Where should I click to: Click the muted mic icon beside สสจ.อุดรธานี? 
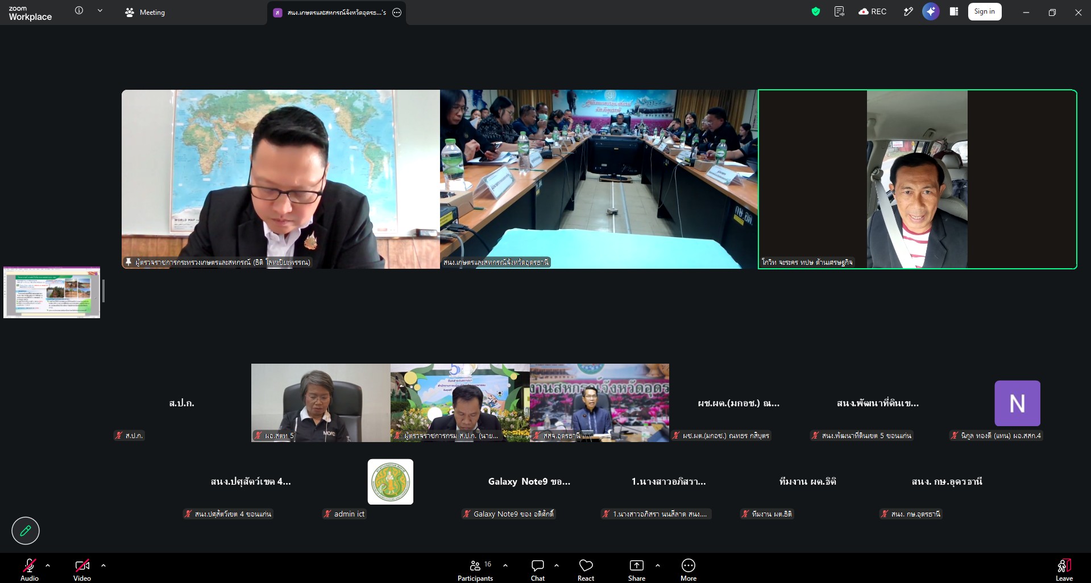[x=537, y=435]
